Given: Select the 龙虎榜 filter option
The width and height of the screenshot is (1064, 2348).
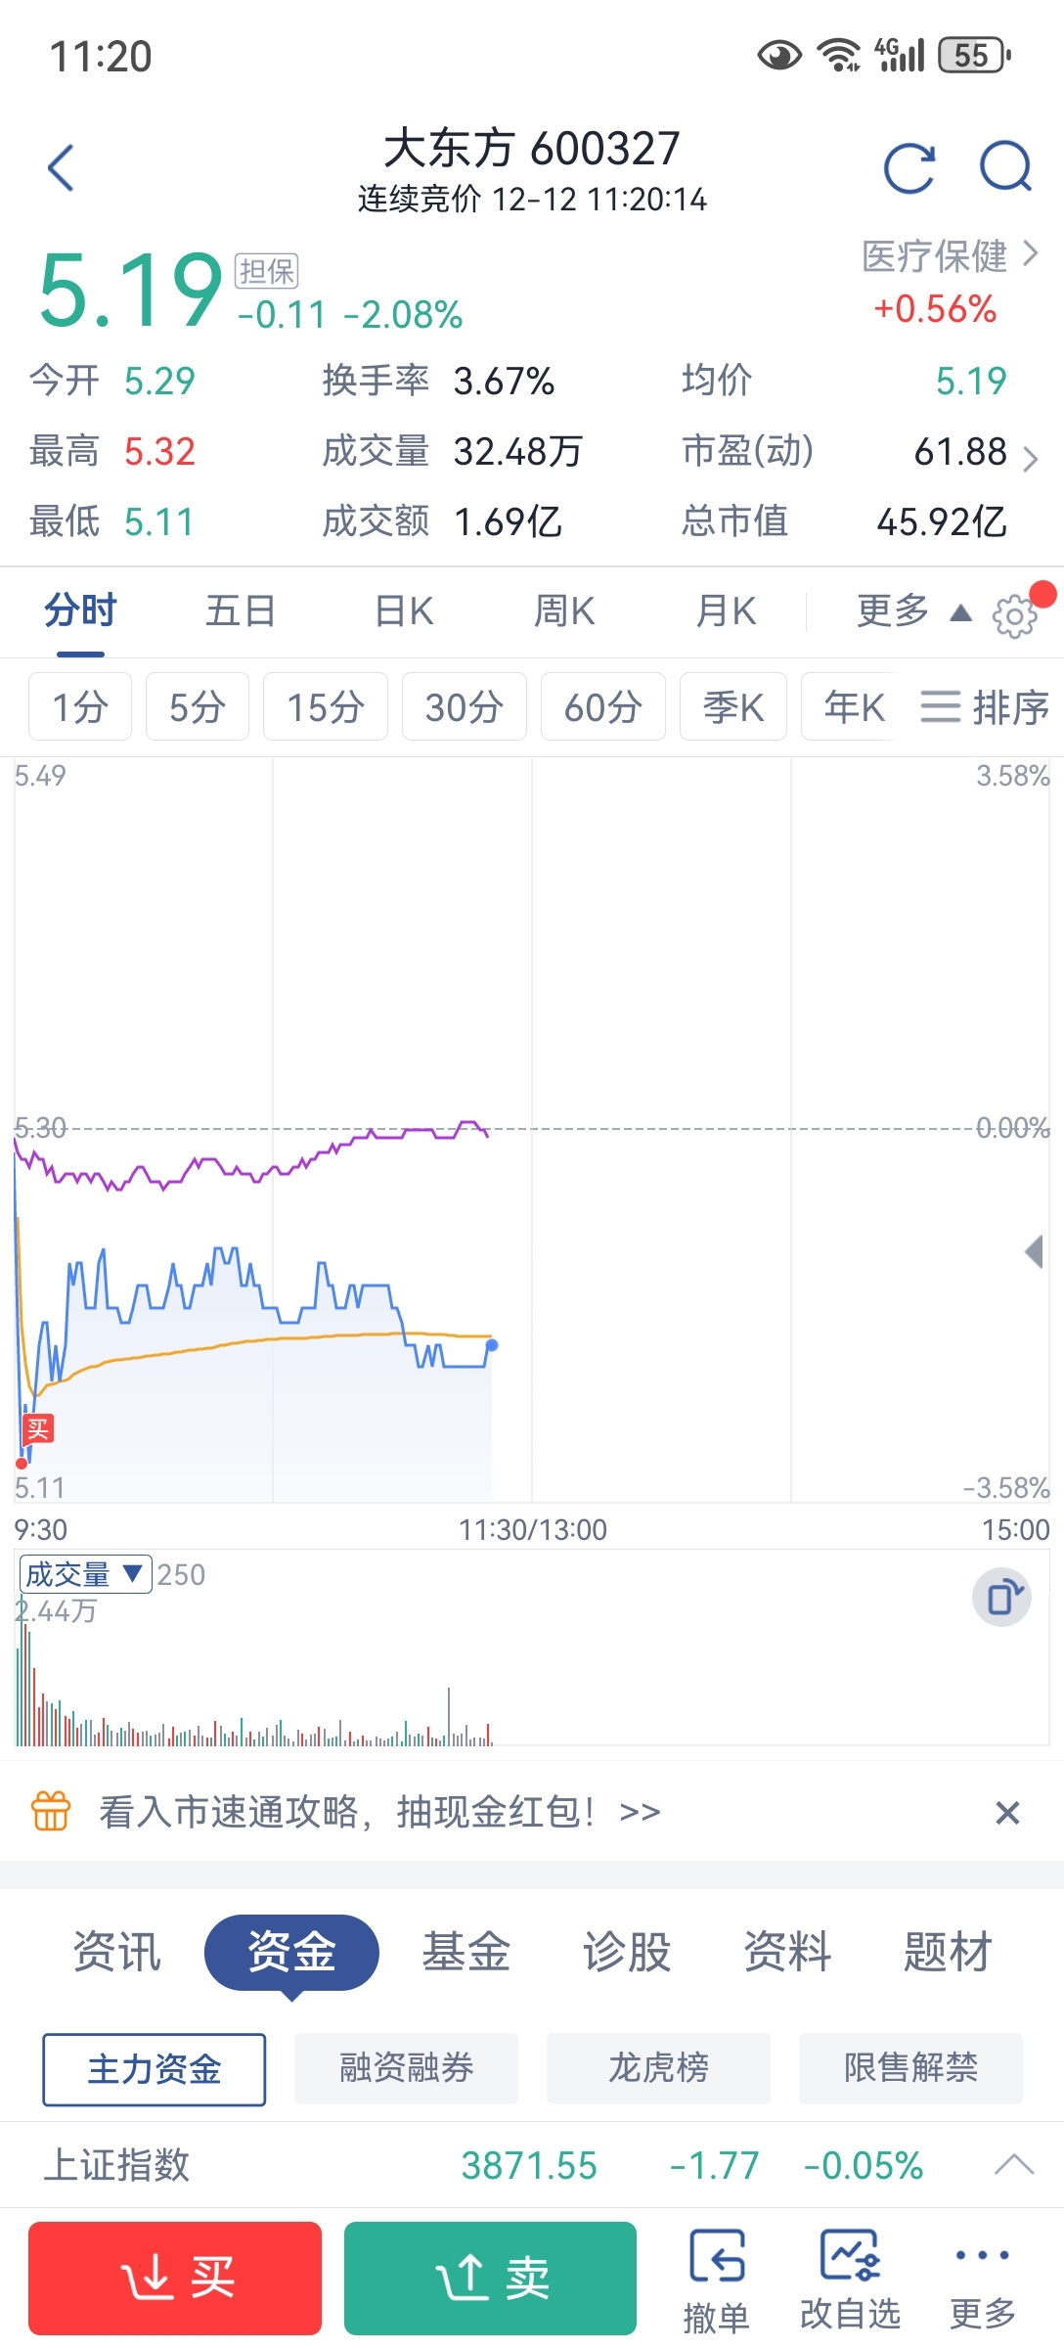Looking at the screenshot, I should pos(658,2068).
